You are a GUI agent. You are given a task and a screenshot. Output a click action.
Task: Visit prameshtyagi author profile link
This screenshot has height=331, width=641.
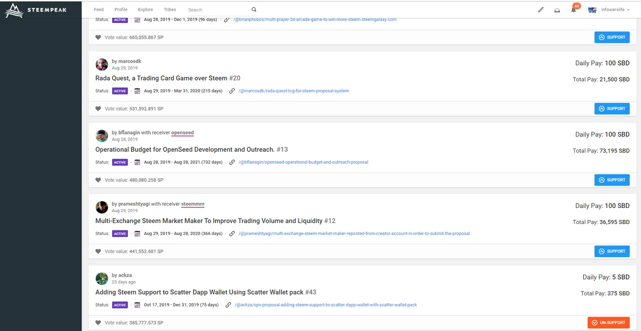(134, 204)
